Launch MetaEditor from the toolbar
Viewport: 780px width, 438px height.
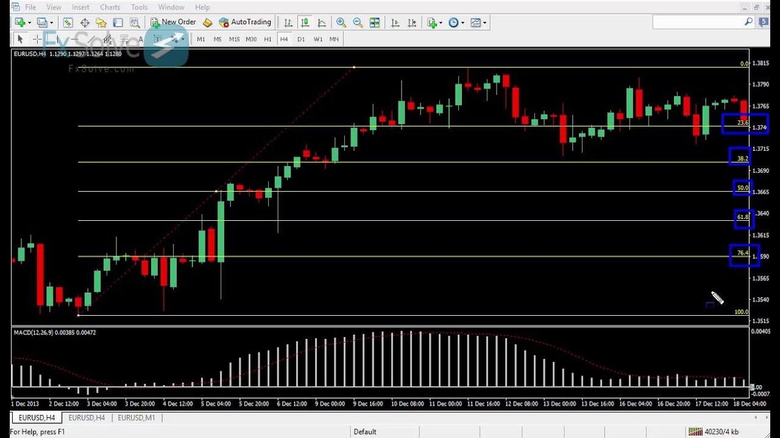coord(207,23)
